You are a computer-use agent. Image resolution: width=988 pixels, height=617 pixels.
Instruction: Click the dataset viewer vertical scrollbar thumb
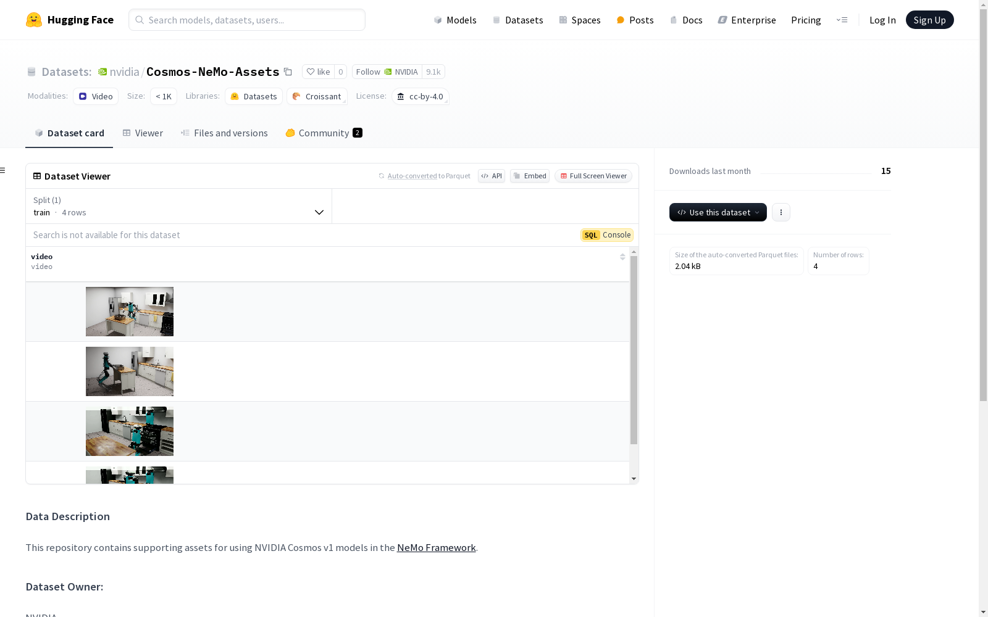634,350
